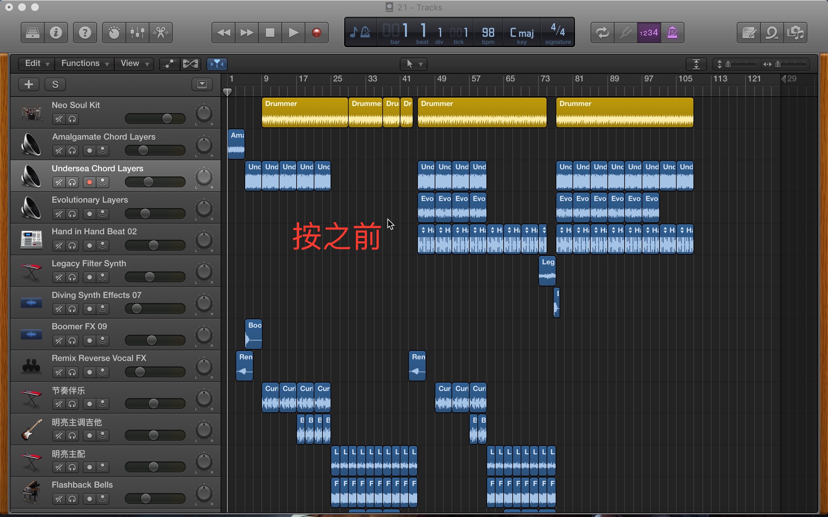828x517 pixels.
Task: Open Smart Controls with the knob icon
Action: click(x=114, y=33)
